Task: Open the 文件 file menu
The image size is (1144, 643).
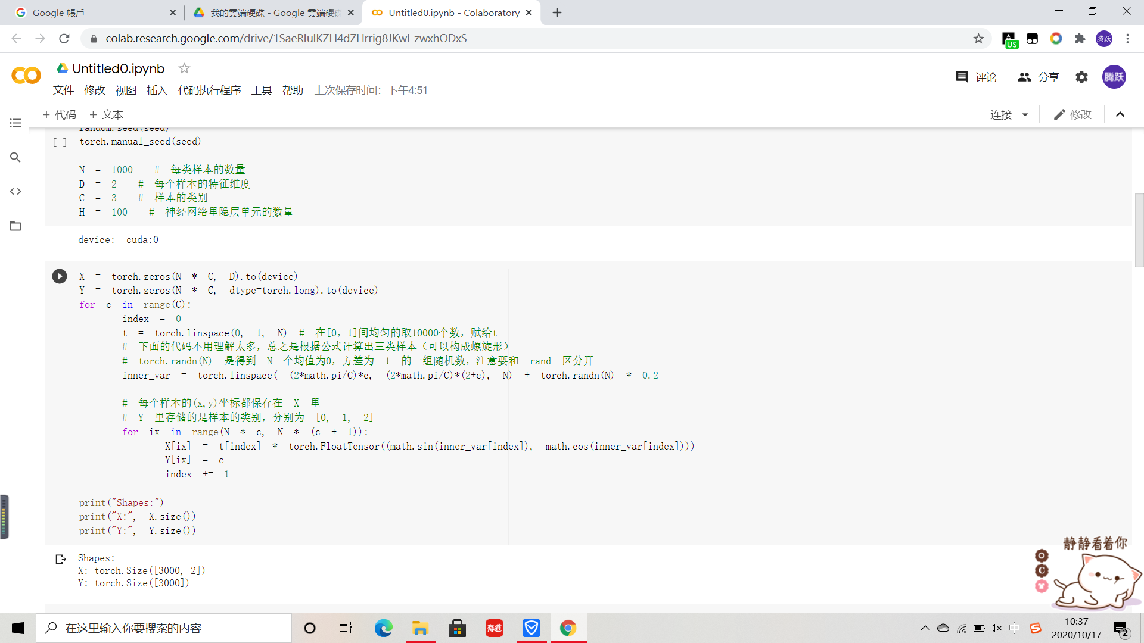Action: [x=63, y=90]
